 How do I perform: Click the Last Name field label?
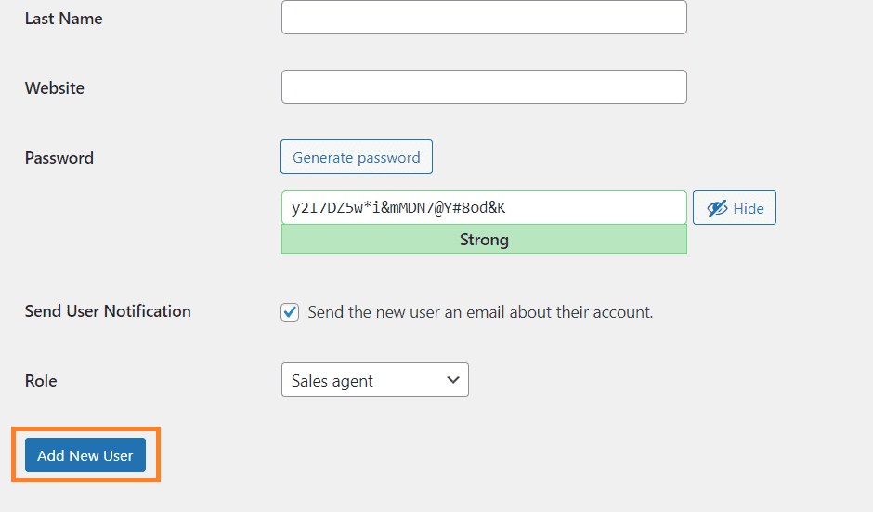[x=63, y=19]
